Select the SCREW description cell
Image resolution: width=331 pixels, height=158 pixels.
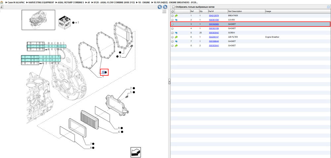coord(232,33)
